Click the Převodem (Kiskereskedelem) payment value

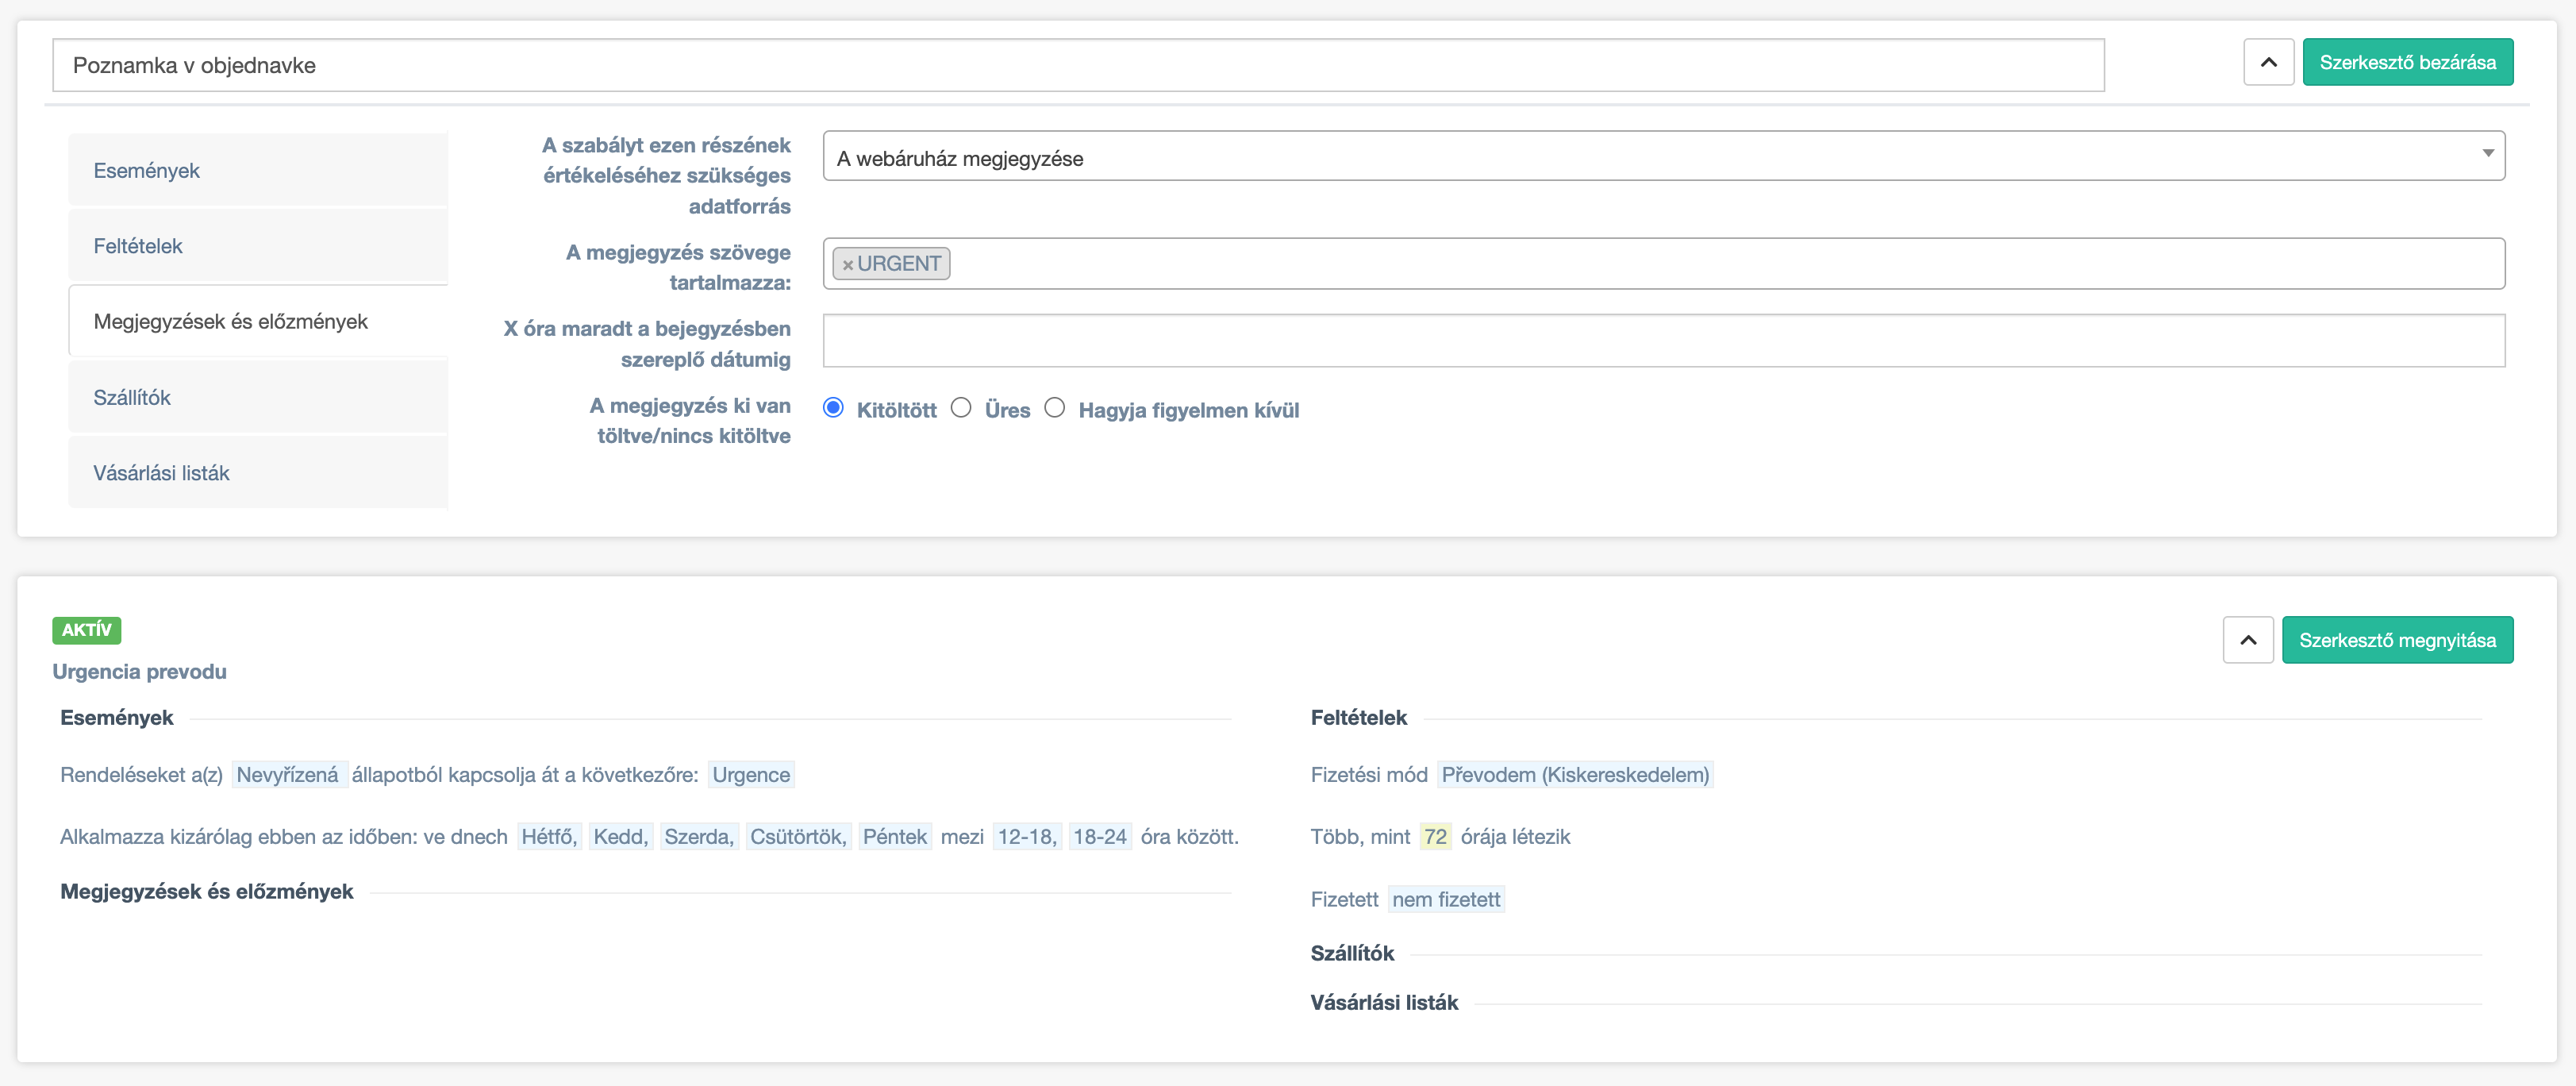(1575, 775)
